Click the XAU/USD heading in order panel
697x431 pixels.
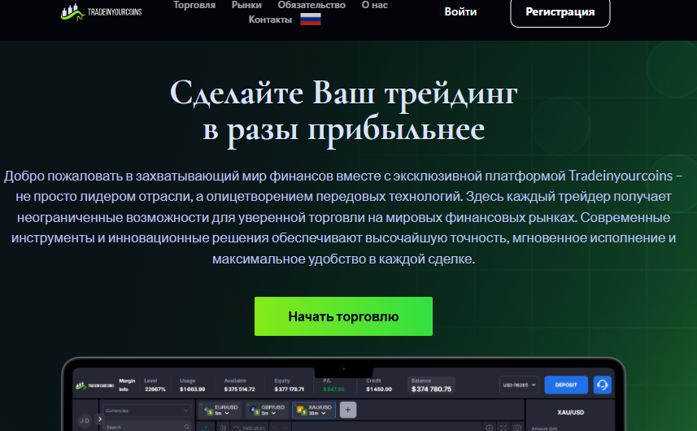pos(571,412)
